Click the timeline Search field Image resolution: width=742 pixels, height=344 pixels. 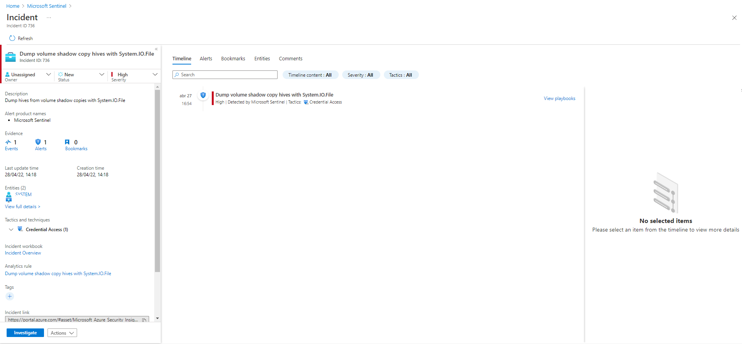click(225, 75)
